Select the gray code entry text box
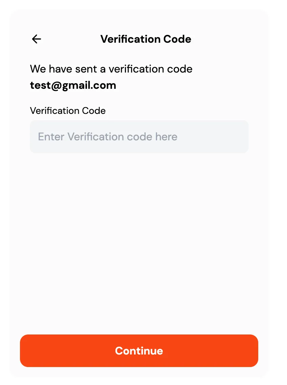This screenshot has height=385, width=287. [x=139, y=137]
